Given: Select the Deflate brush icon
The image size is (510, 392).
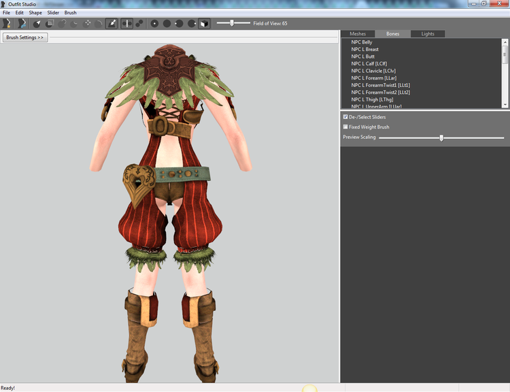Looking at the screenshot, I should [75, 23].
